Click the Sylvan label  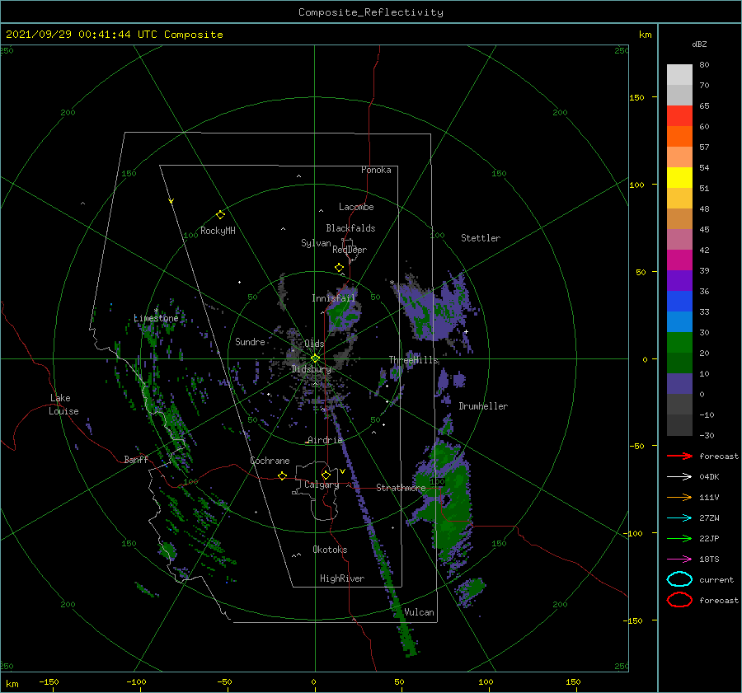pyautogui.click(x=316, y=243)
